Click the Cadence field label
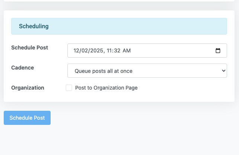Image resolution: width=239 pixels, height=155 pixels. [23, 68]
